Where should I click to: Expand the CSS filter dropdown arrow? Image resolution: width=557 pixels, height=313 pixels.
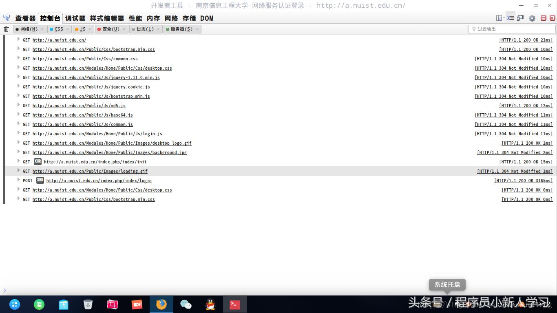click(x=67, y=29)
